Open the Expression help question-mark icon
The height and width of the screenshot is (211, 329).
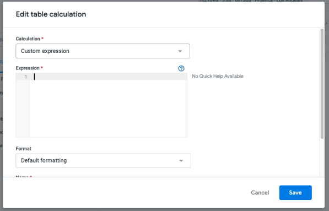181,68
